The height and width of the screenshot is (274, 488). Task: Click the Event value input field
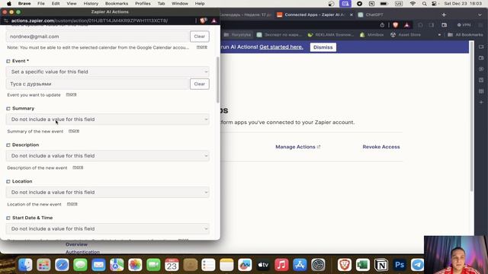98,84
